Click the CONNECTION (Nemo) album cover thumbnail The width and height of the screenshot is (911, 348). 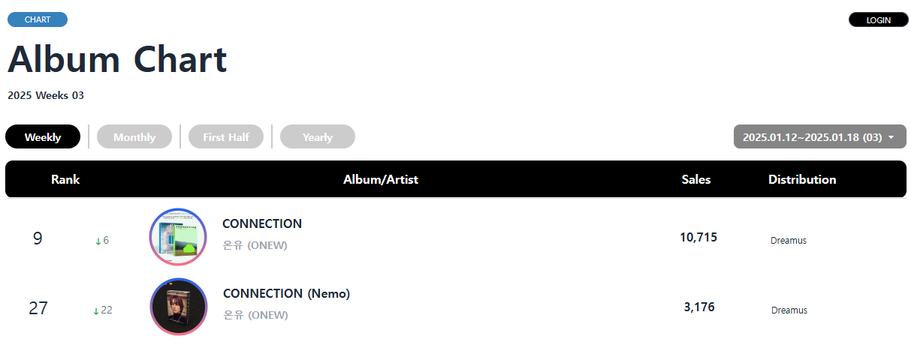pyautogui.click(x=178, y=306)
